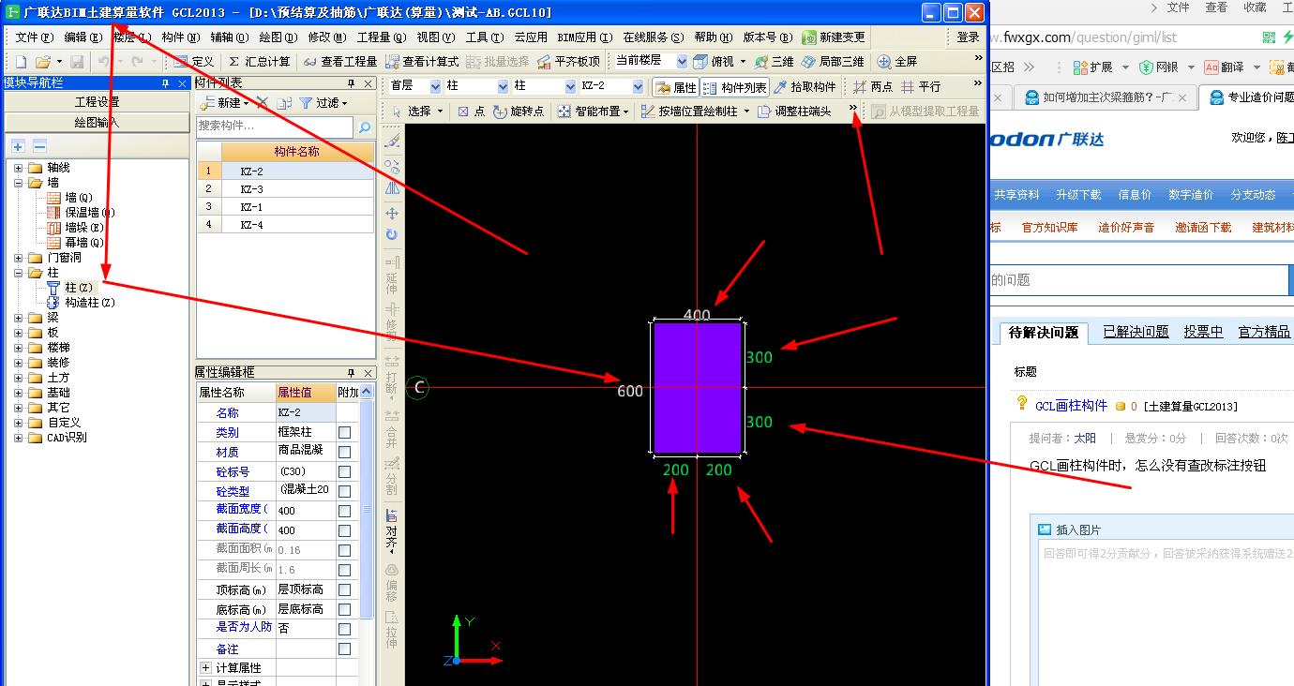Open a project via the folder icon
The image size is (1294, 686).
point(41,61)
